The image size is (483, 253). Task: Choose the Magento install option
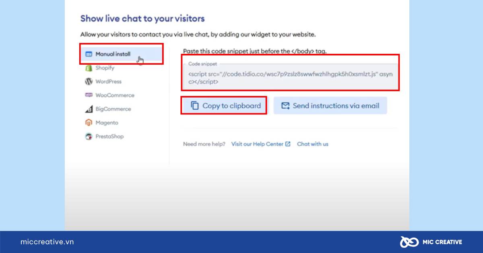coord(102,122)
